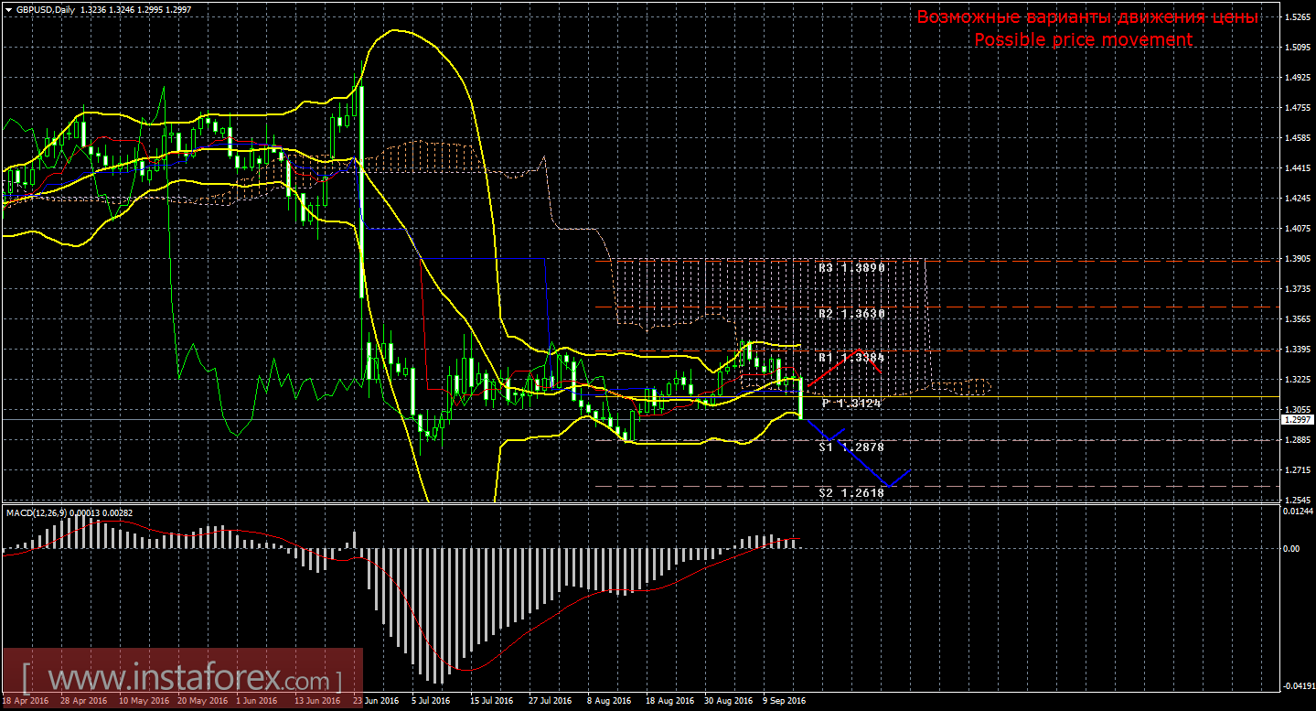Click 1.5265 on the price scale

pos(1297,17)
